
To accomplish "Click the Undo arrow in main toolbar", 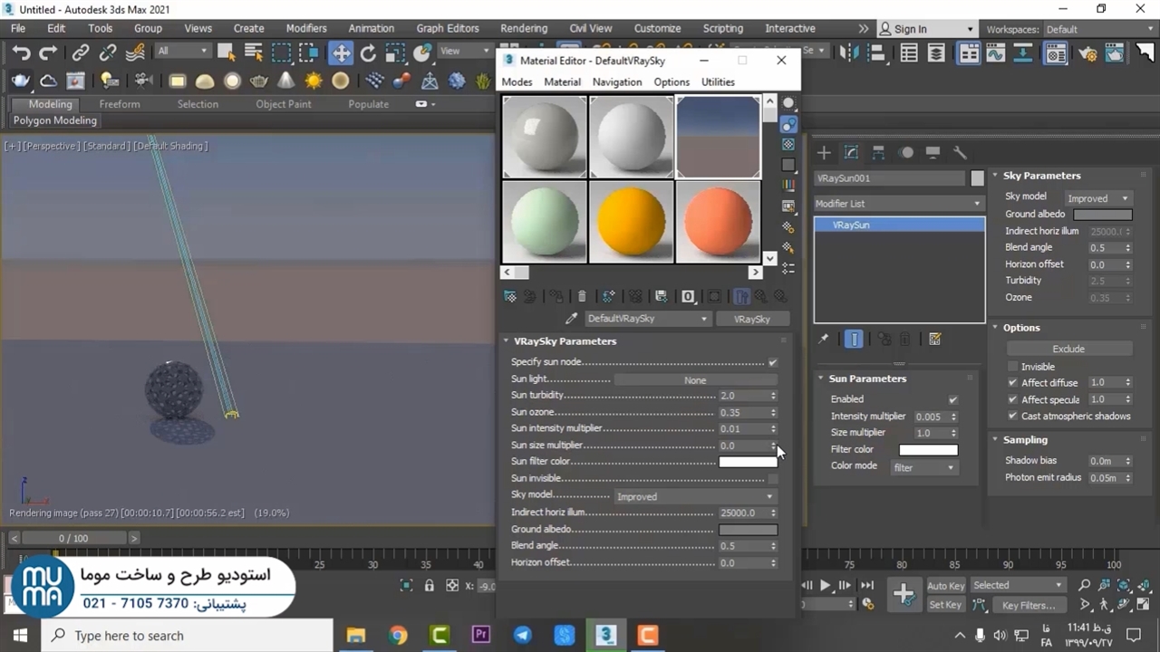I will (21, 53).
